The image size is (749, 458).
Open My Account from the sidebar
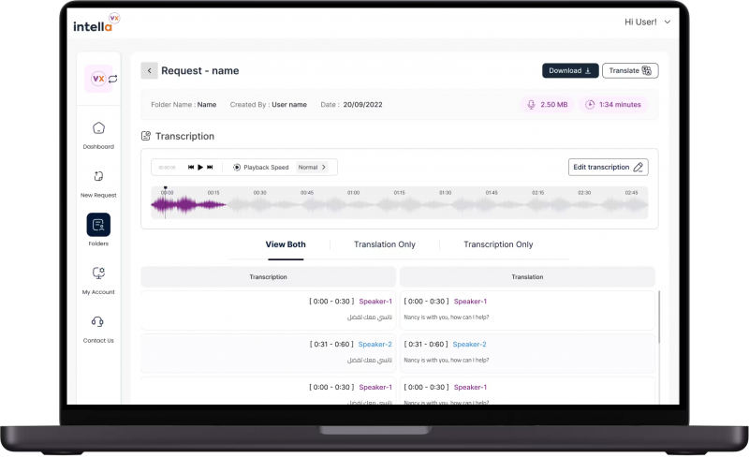[x=98, y=273]
